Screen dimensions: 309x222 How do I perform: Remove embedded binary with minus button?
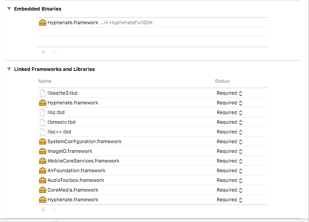point(54,52)
